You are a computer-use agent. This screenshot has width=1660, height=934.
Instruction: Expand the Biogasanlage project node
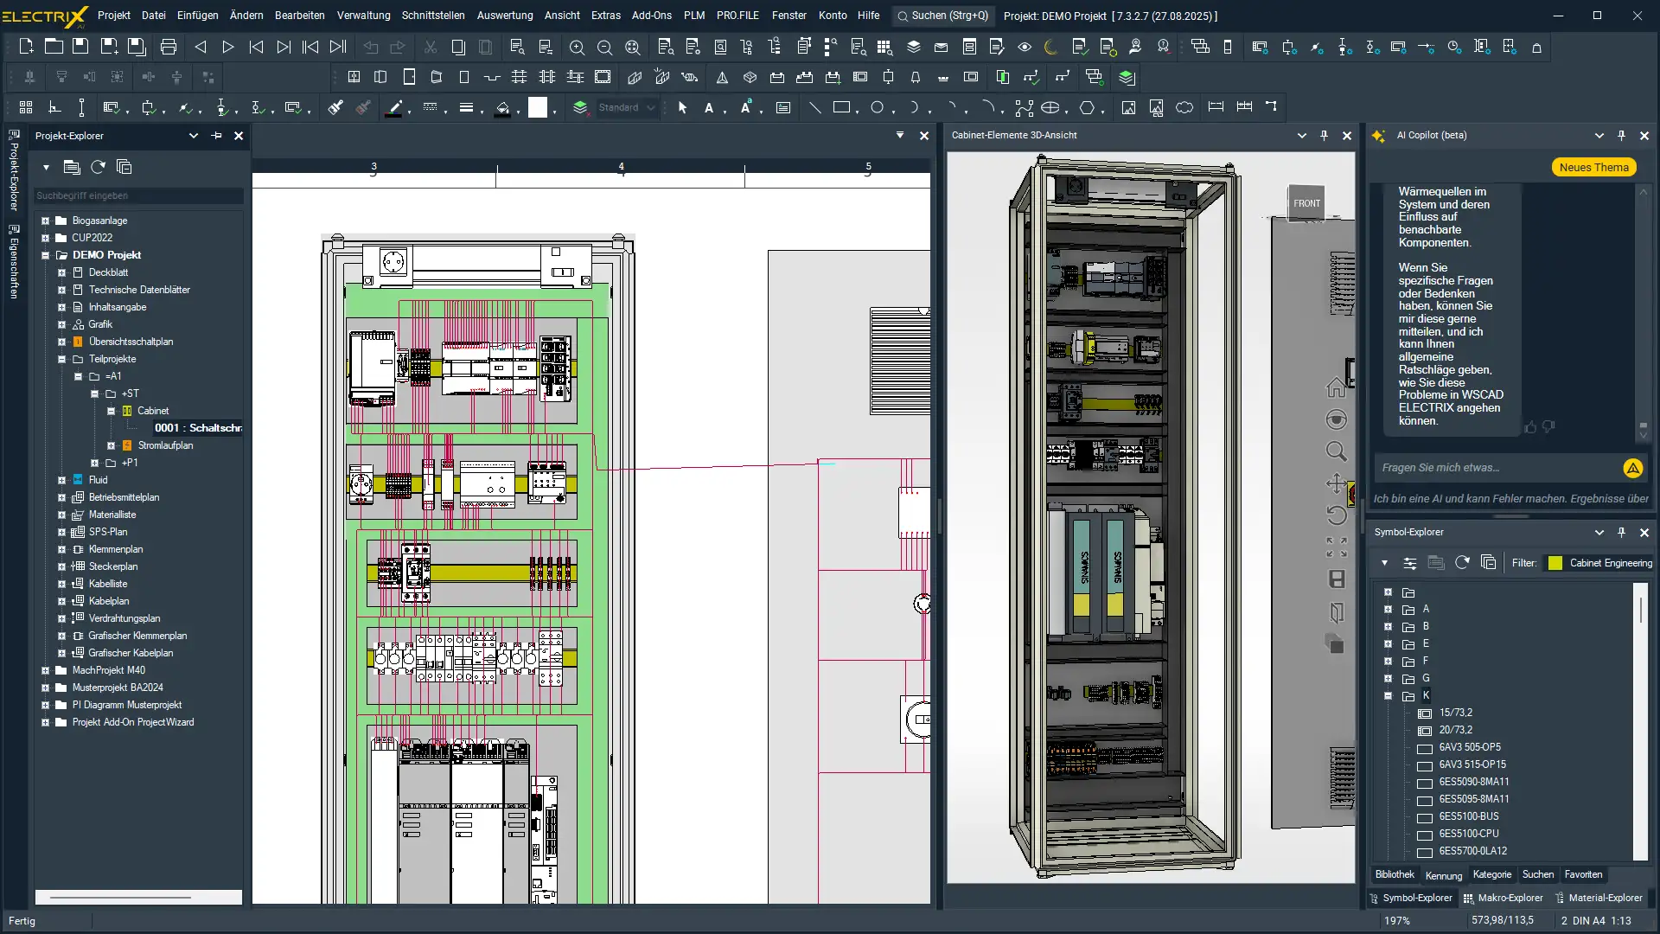(x=45, y=221)
